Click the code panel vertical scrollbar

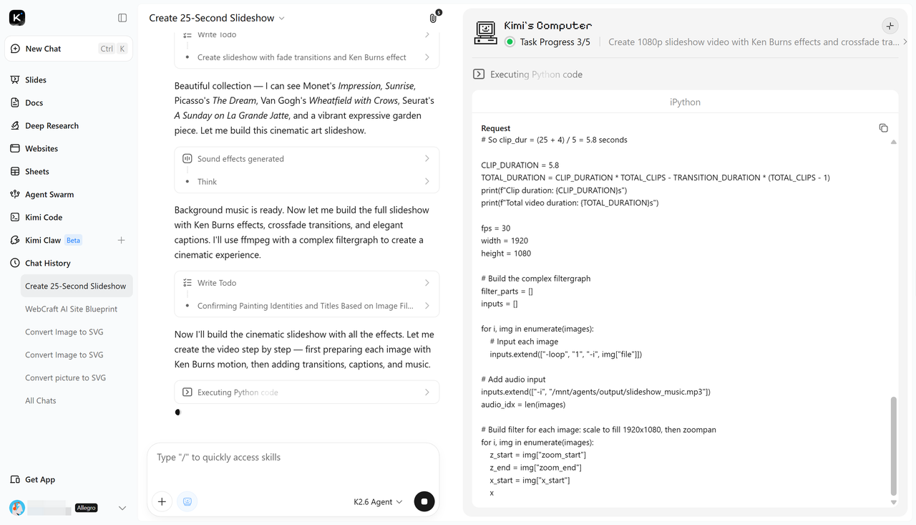pyautogui.click(x=893, y=446)
